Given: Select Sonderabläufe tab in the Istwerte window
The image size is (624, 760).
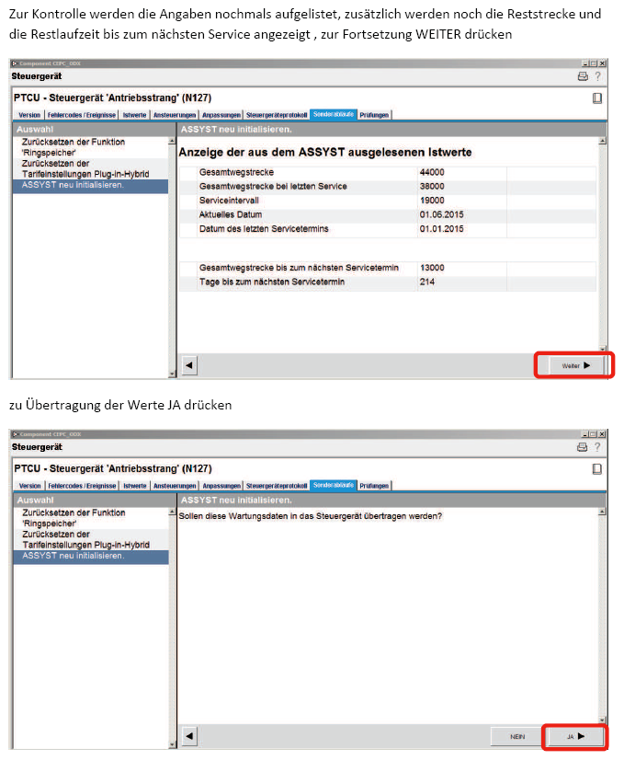Looking at the screenshot, I should pos(333,114).
